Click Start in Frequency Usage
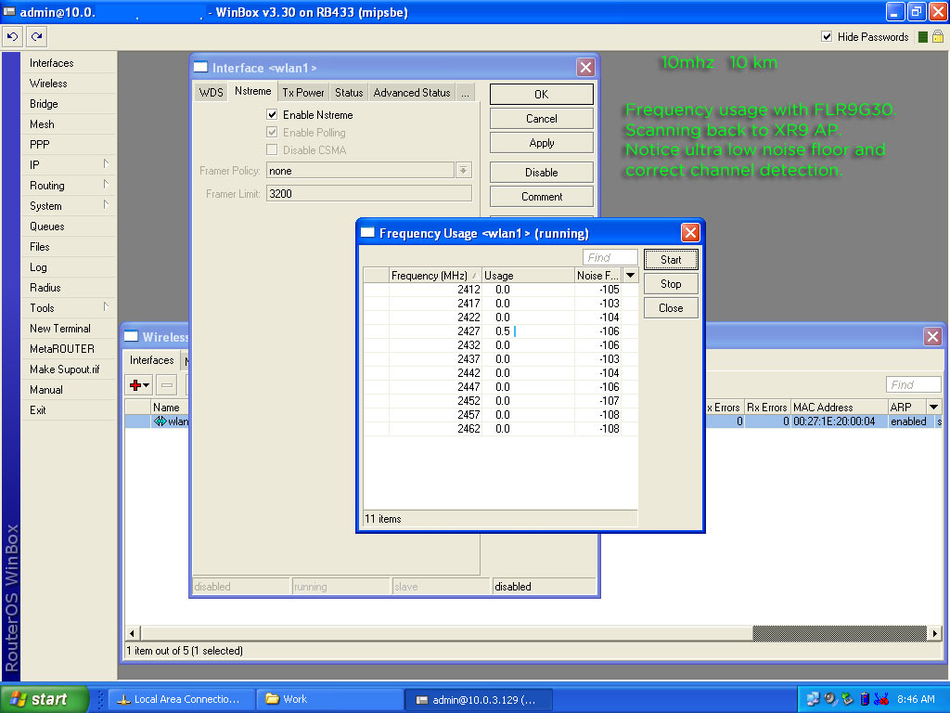The height and width of the screenshot is (713, 950). pos(671,260)
